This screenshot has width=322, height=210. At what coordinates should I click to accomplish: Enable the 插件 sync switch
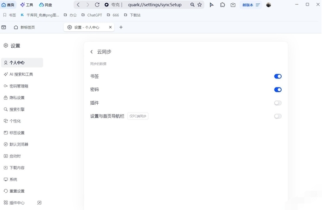pos(277,103)
